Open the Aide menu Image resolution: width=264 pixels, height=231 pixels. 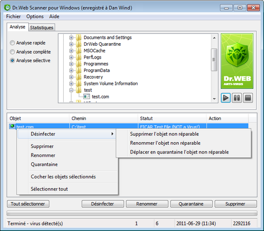coord(54,16)
